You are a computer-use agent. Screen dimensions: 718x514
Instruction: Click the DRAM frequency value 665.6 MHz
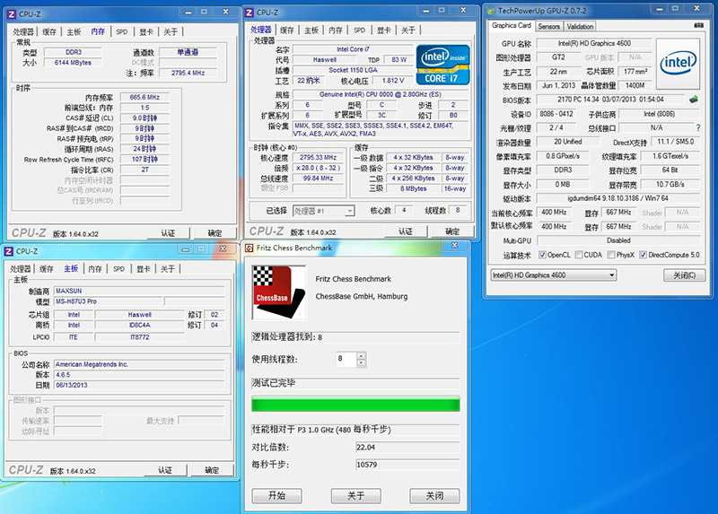pos(144,97)
